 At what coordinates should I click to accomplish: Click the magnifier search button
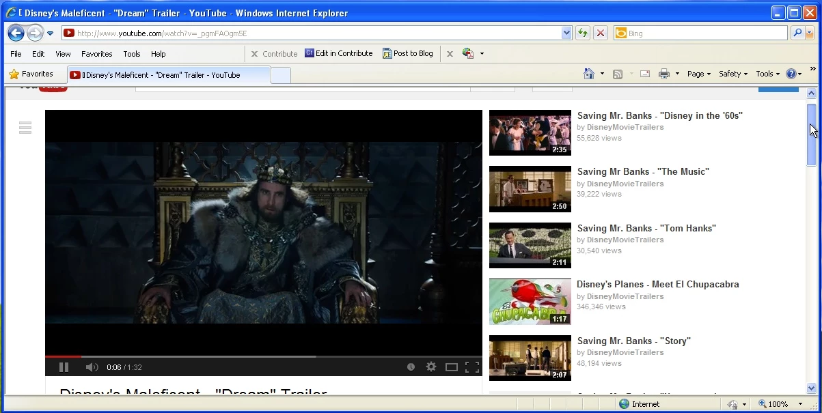click(797, 33)
